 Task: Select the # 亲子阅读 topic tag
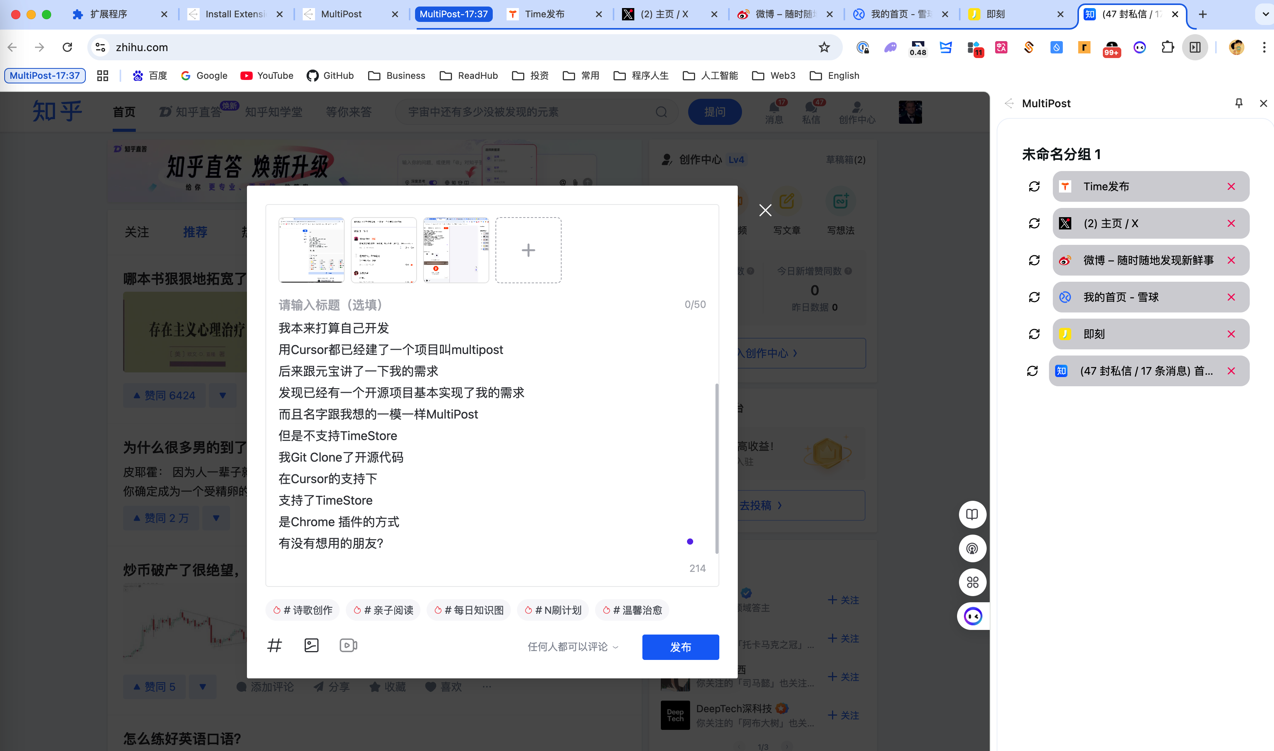click(x=383, y=610)
